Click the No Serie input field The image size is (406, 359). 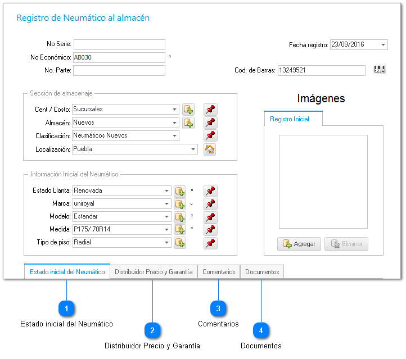119,44
